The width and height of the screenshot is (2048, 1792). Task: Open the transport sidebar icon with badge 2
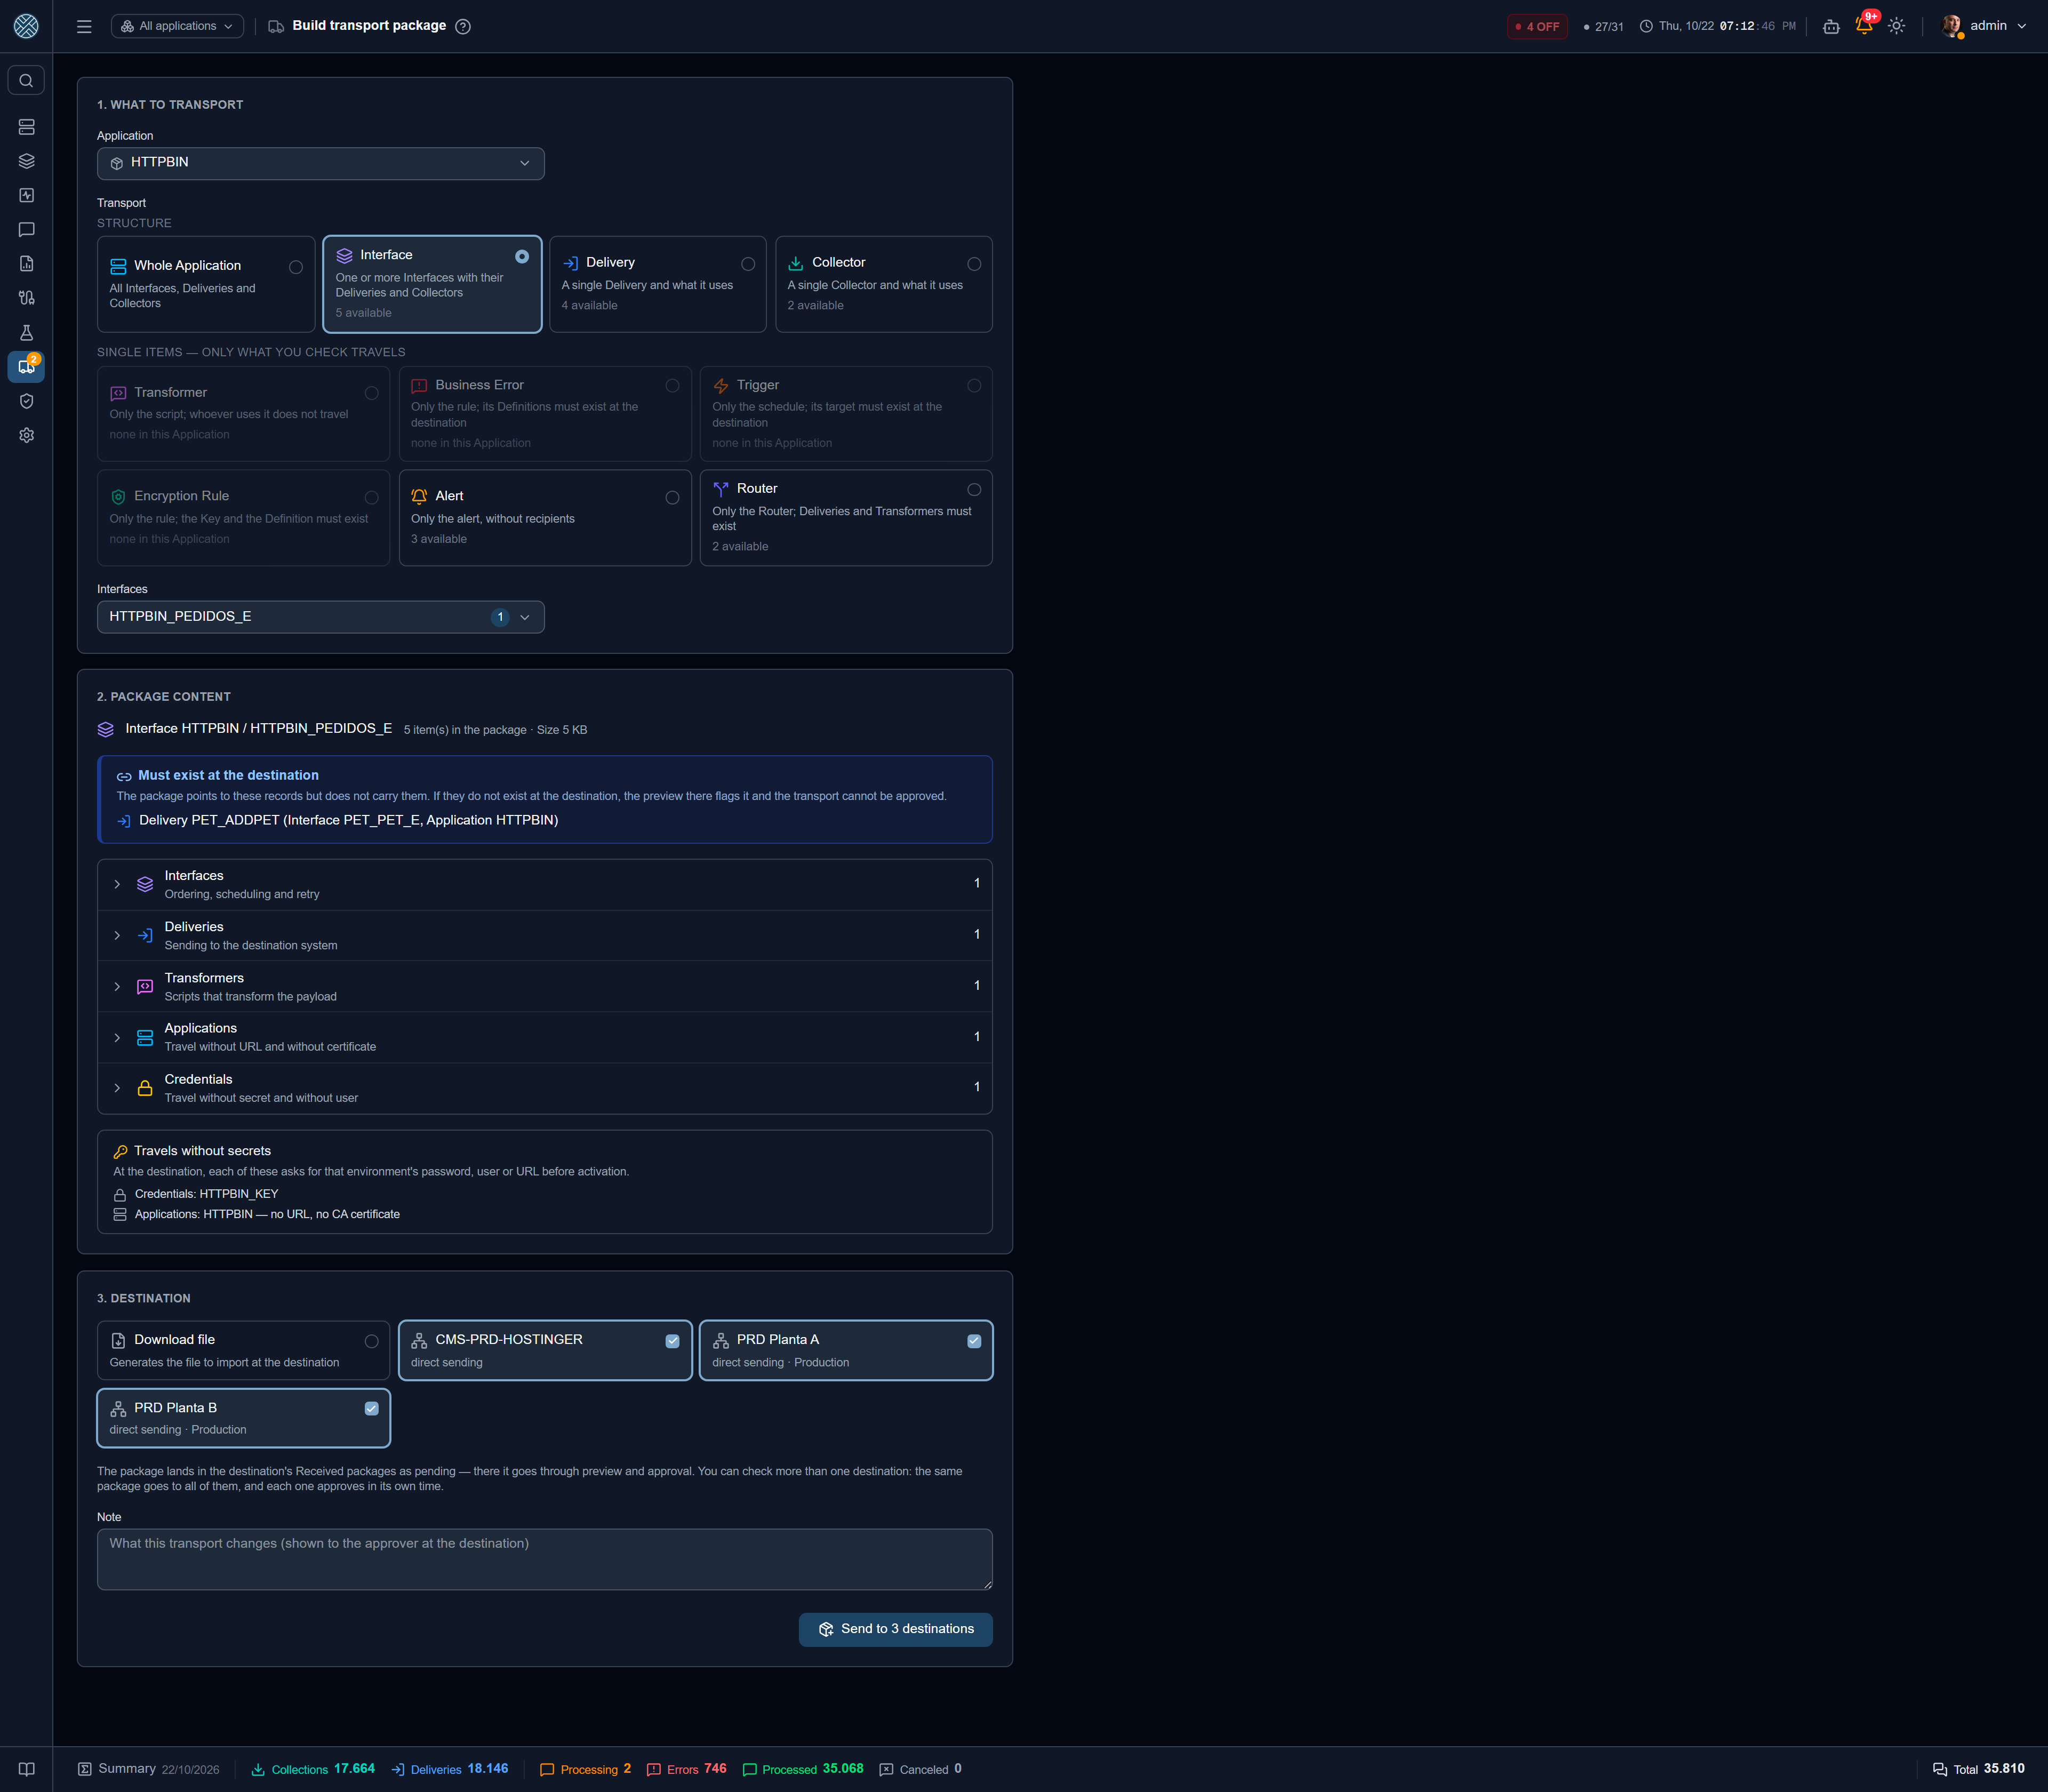click(26, 366)
